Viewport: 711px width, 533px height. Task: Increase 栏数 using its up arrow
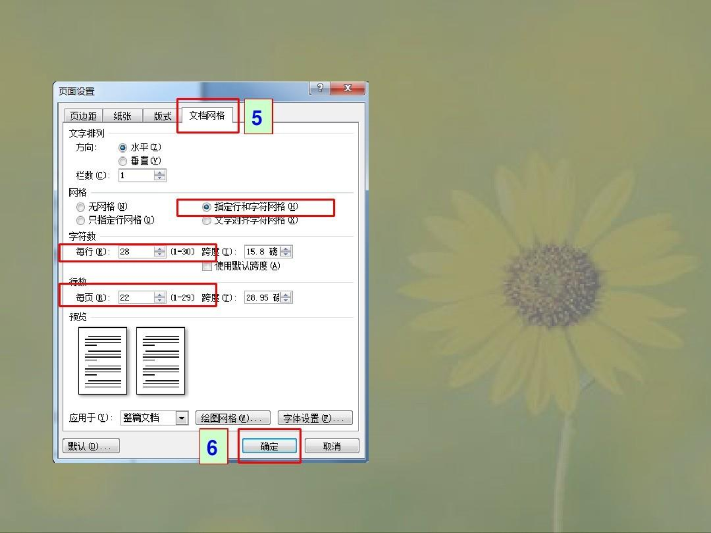pyautogui.click(x=159, y=173)
